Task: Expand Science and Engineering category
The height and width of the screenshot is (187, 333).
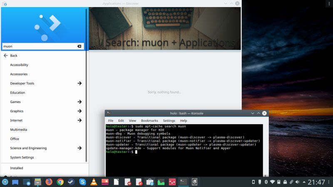Action: pyautogui.click(x=80, y=148)
